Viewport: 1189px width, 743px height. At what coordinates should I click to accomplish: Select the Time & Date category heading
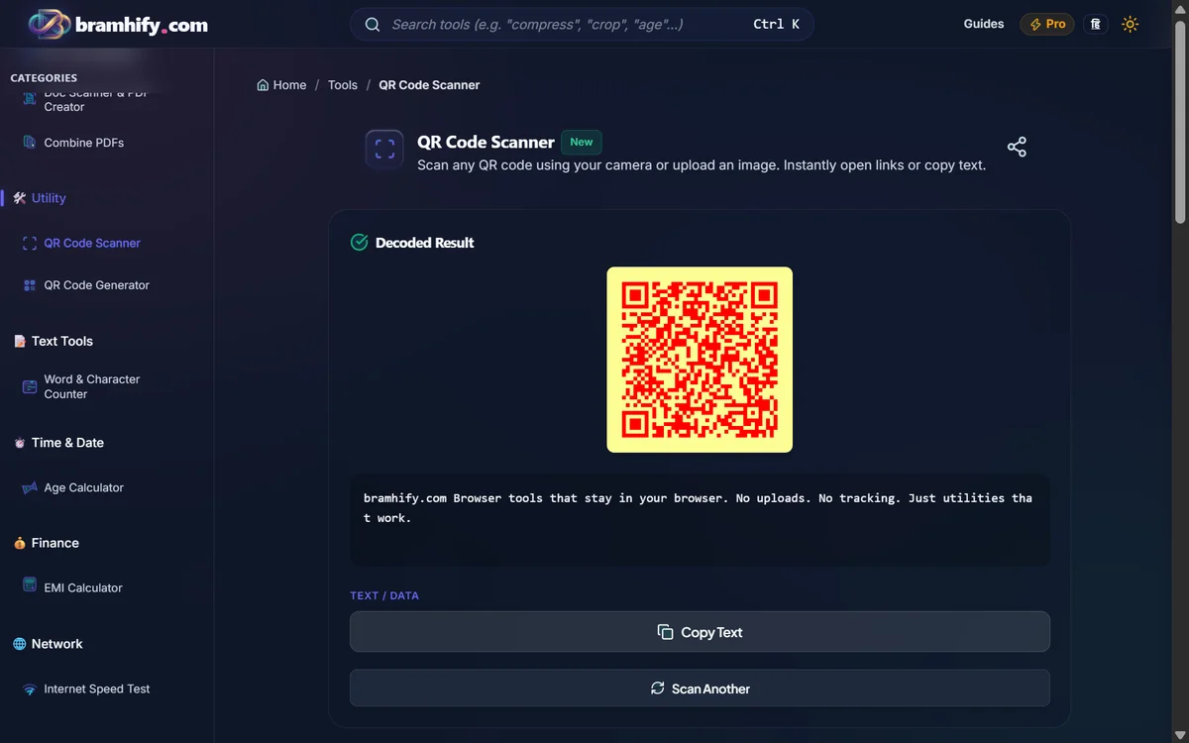[67, 443]
